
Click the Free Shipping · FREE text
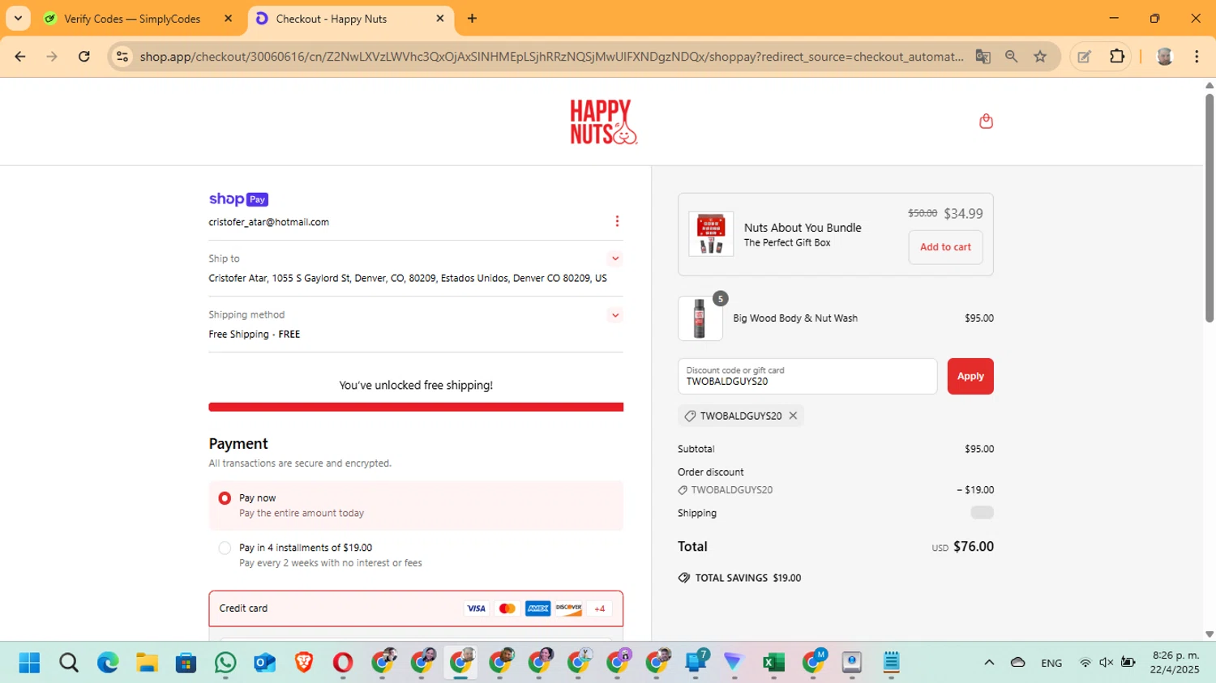coord(255,334)
